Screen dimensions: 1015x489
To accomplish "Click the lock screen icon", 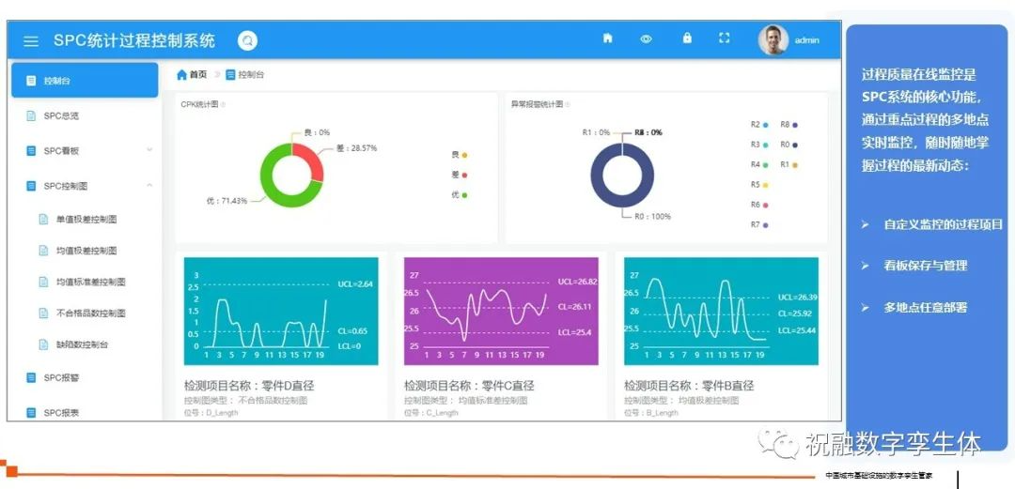I will pyautogui.click(x=687, y=38).
